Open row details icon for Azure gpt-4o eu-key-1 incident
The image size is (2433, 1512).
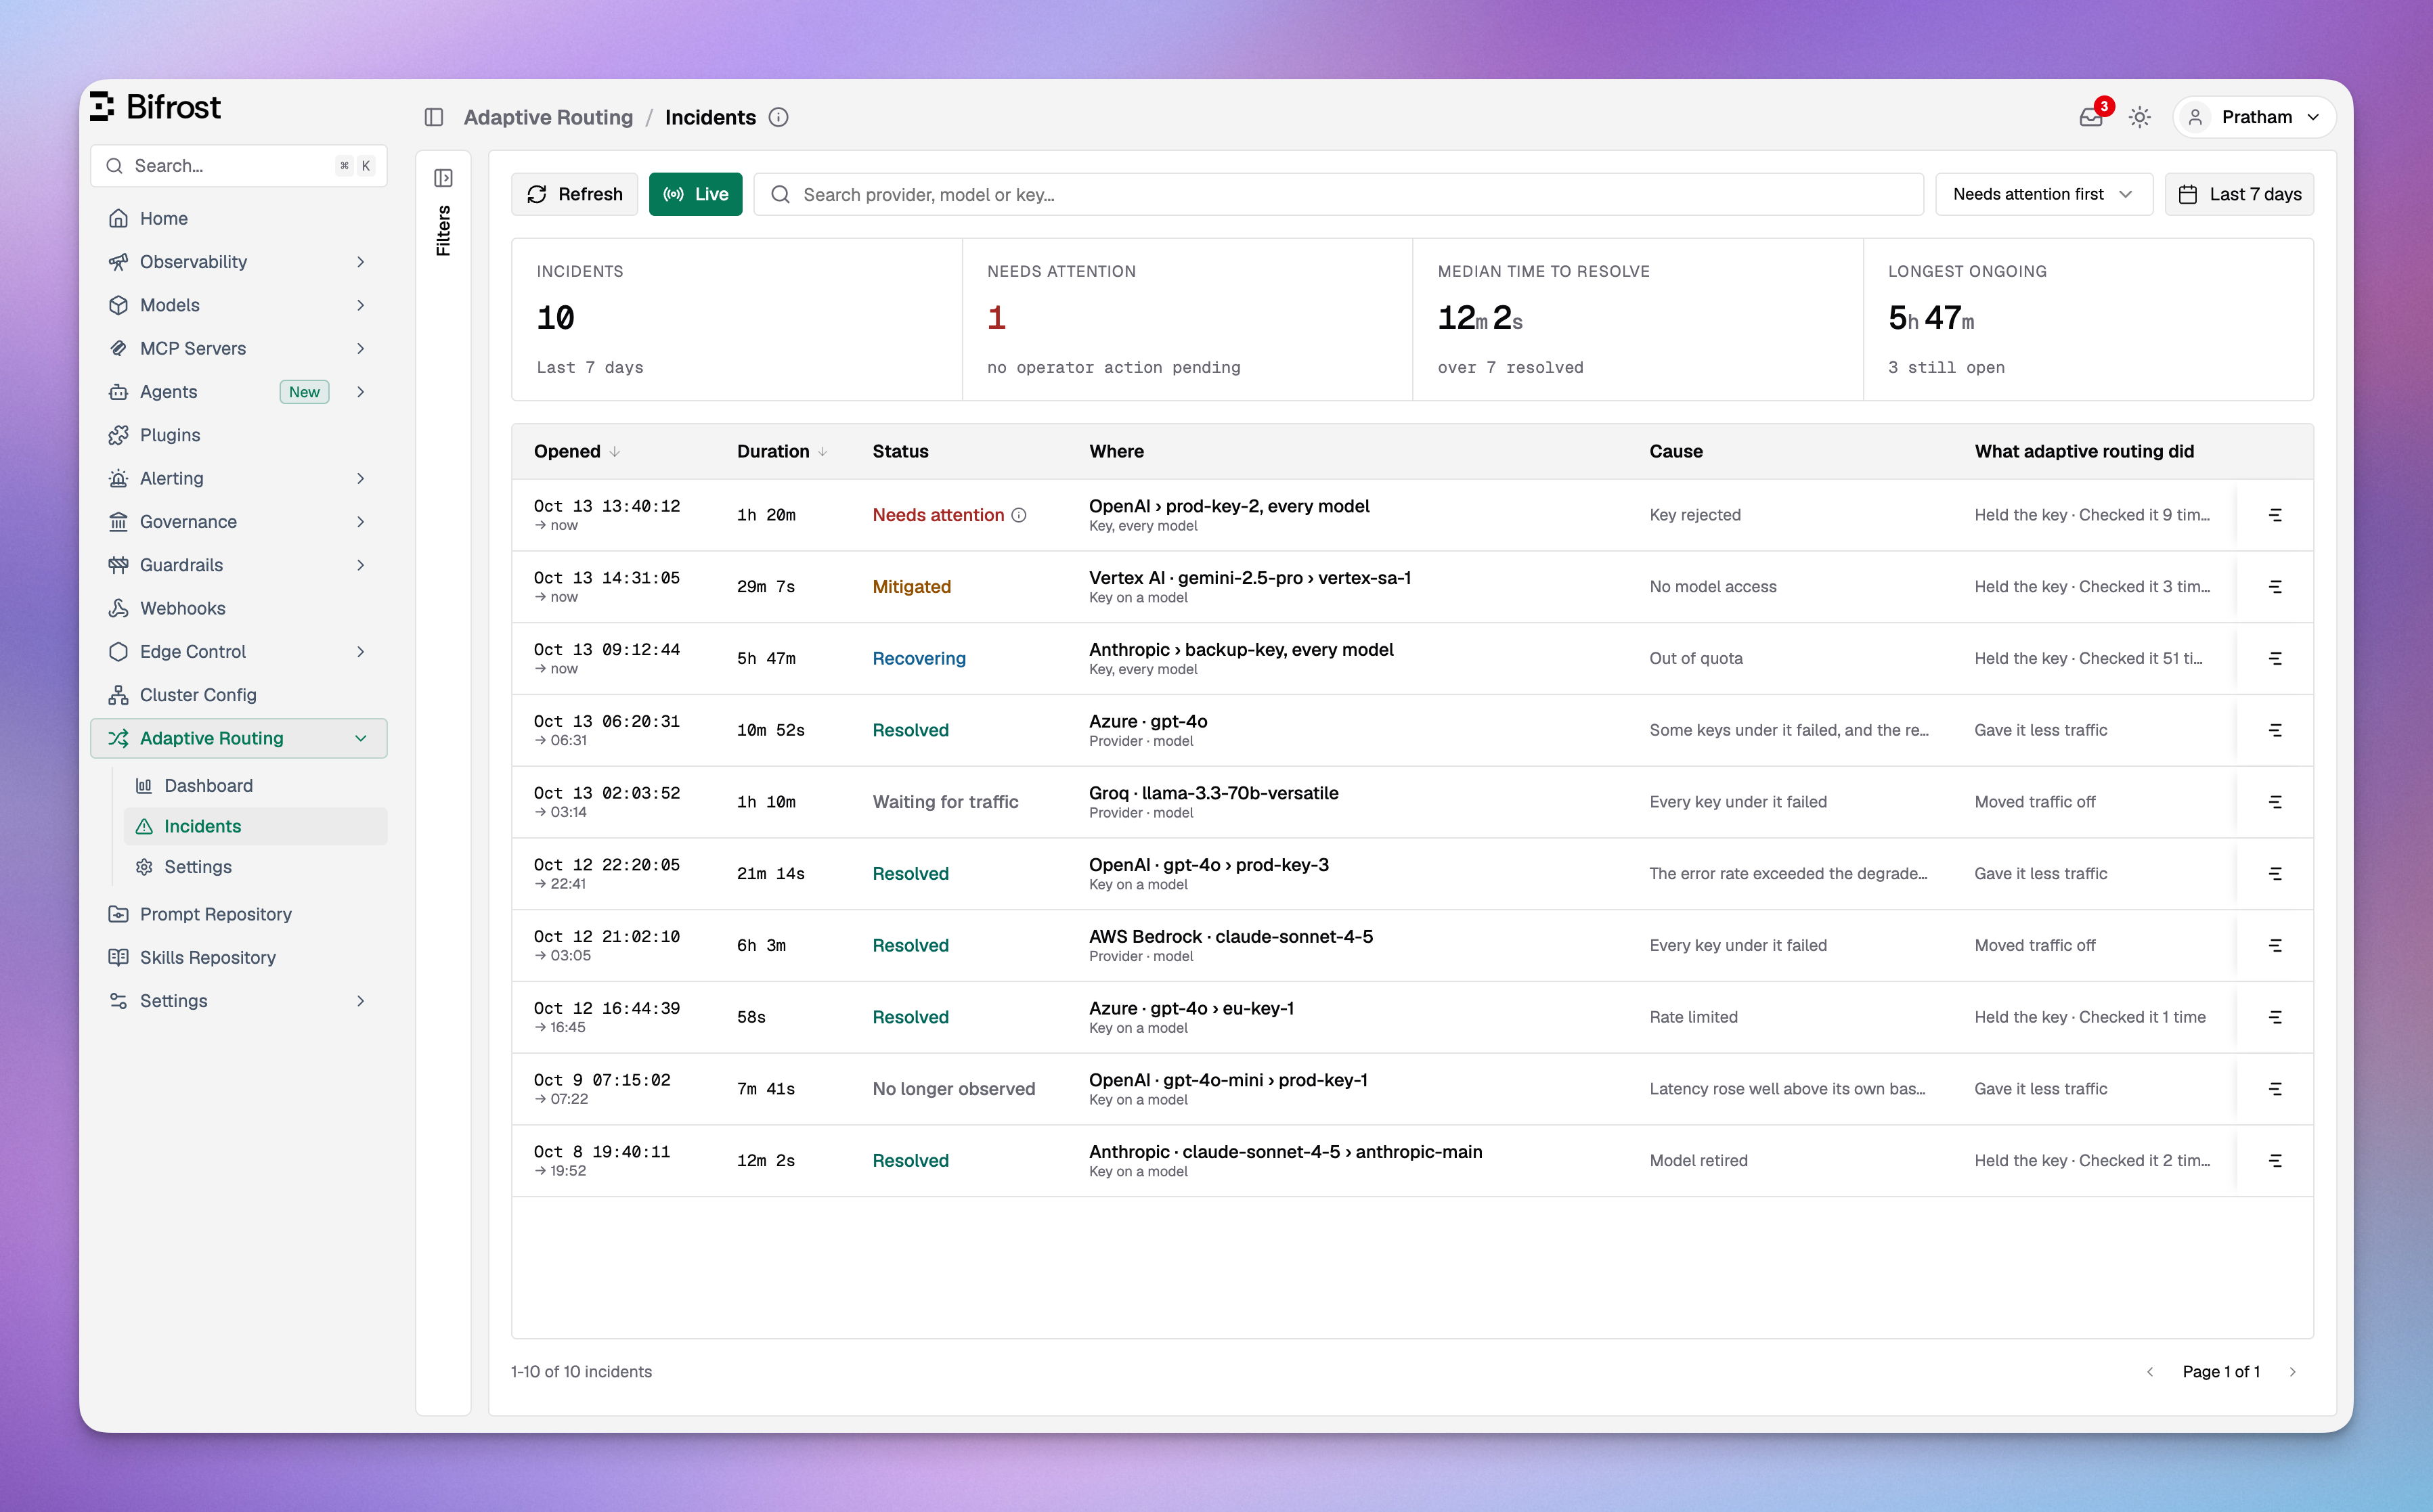2275,1017
